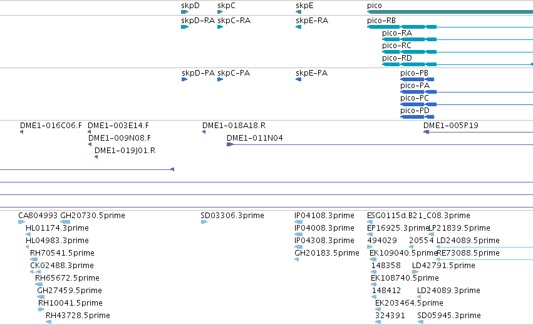Select the RH10041.5prime EST glyph

[x=41, y=309]
